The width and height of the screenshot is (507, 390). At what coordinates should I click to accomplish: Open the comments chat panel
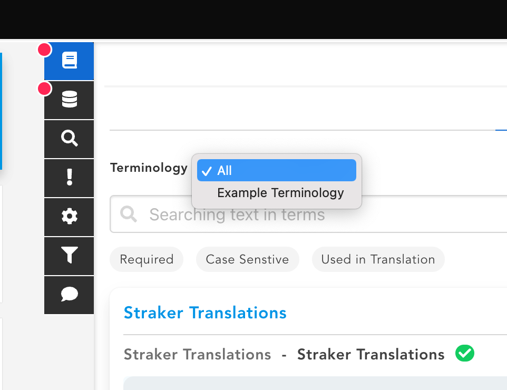[69, 295]
